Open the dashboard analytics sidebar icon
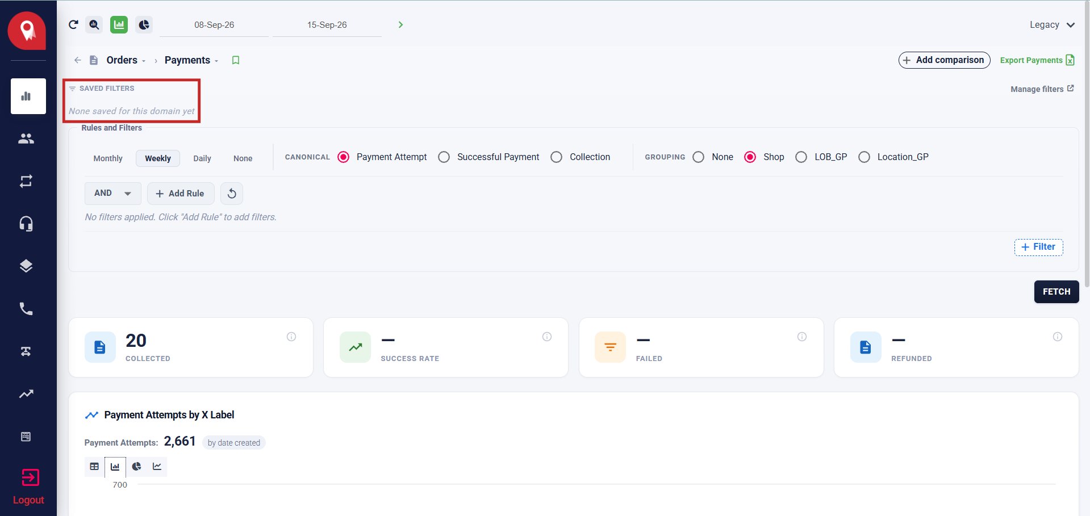 [x=28, y=96]
